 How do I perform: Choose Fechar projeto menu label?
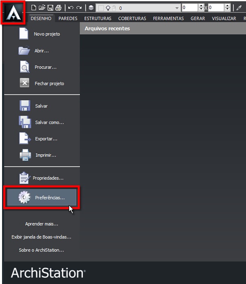tap(49, 83)
